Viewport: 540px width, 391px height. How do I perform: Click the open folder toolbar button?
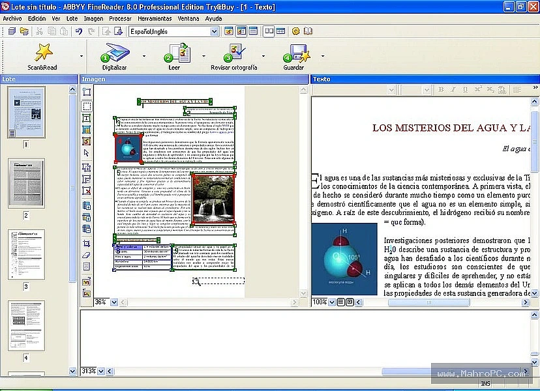pyautogui.click(x=24, y=31)
